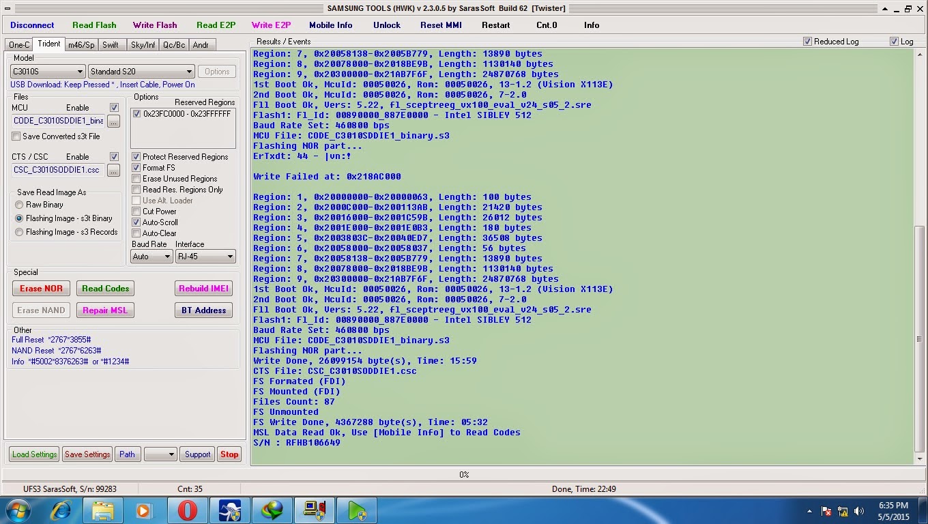The image size is (928, 524).
Task: Click Read Flash in the toolbar
Action: click(94, 25)
